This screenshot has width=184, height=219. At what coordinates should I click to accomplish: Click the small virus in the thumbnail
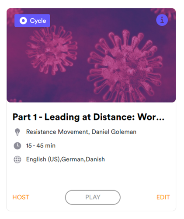point(52,49)
